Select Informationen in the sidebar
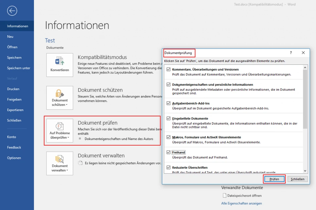Viewport: 316px width, 210px height. click(17, 26)
